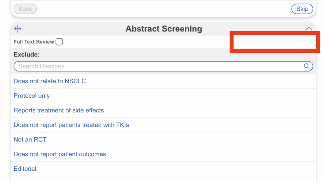Collapse the Abstract Screening panel with the chevron
The image size is (322, 181).
pyautogui.click(x=308, y=29)
